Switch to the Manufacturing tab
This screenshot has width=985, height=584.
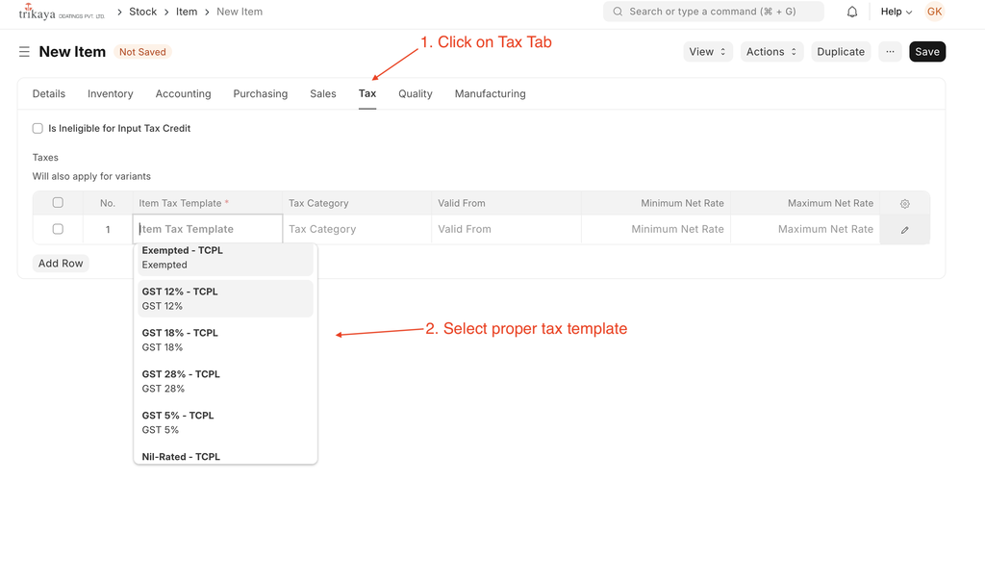490,93
